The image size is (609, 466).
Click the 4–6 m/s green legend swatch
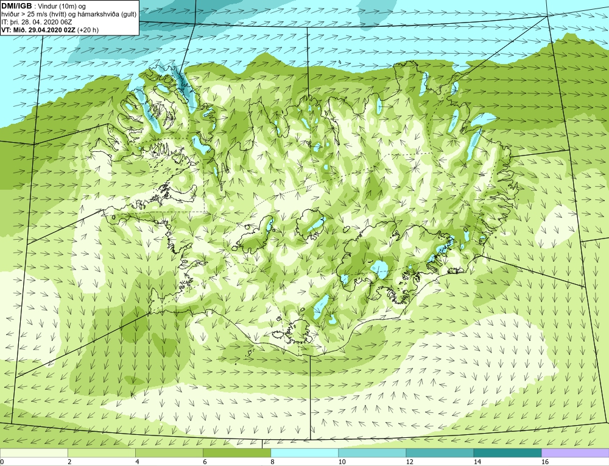169,453
